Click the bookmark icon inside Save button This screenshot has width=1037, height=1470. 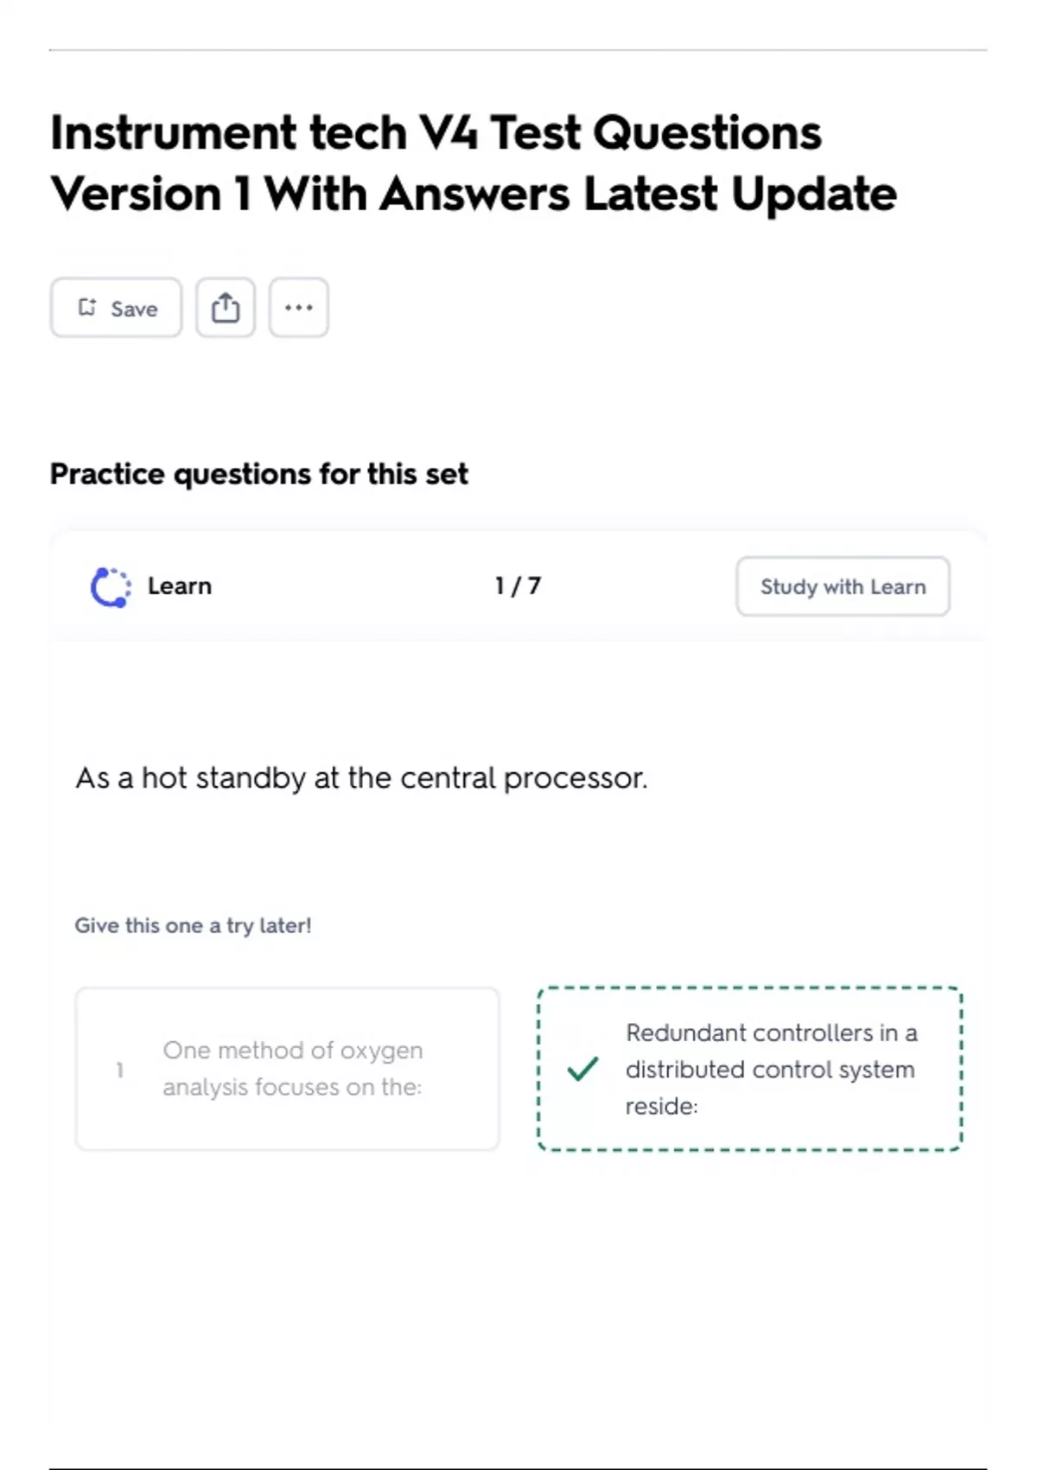(87, 308)
